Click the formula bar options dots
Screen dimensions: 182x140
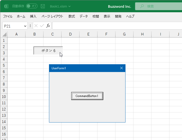click(30, 26)
